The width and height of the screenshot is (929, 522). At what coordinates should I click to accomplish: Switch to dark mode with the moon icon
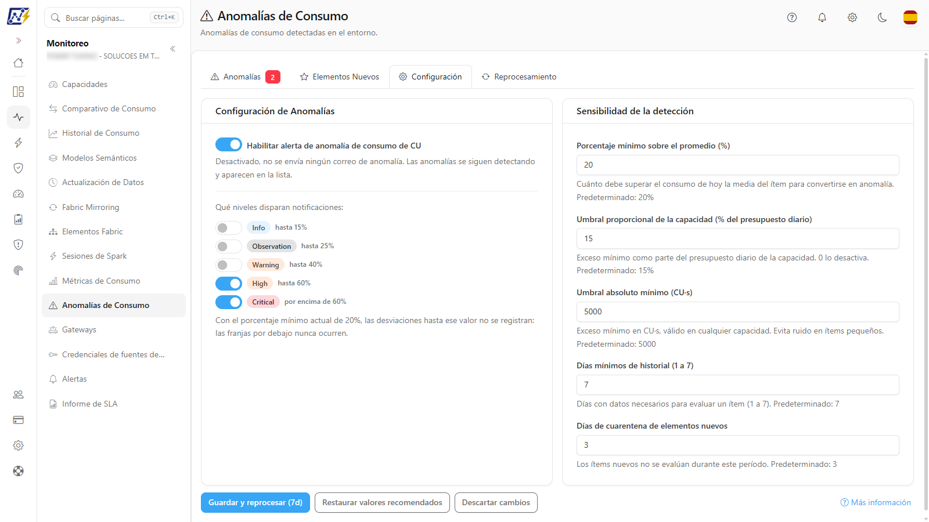tap(883, 17)
